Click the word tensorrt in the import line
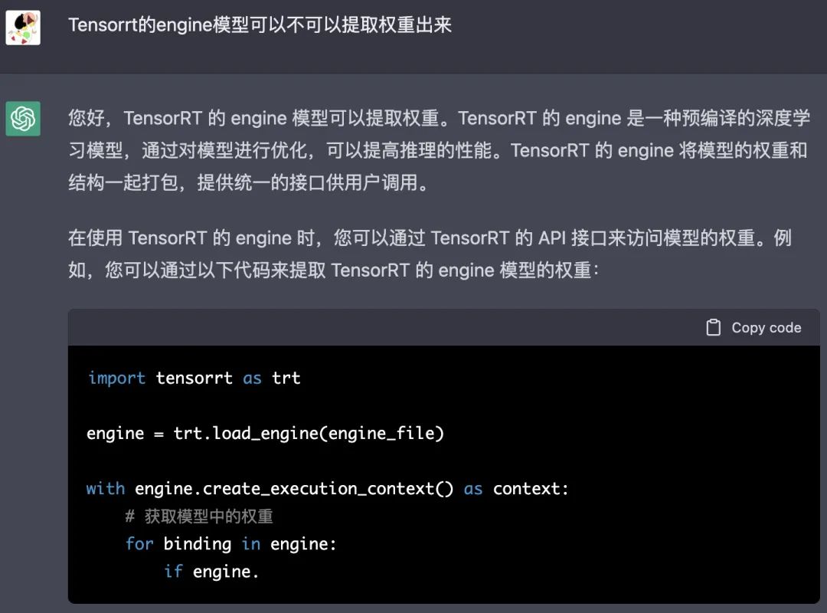Viewport: 827px width, 613px height. pyautogui.click(x=194, y=378)
